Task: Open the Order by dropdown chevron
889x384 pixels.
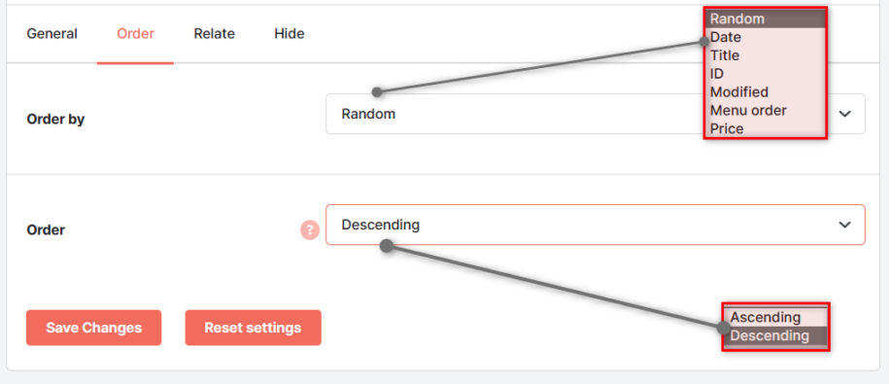Action: point(844,114)
